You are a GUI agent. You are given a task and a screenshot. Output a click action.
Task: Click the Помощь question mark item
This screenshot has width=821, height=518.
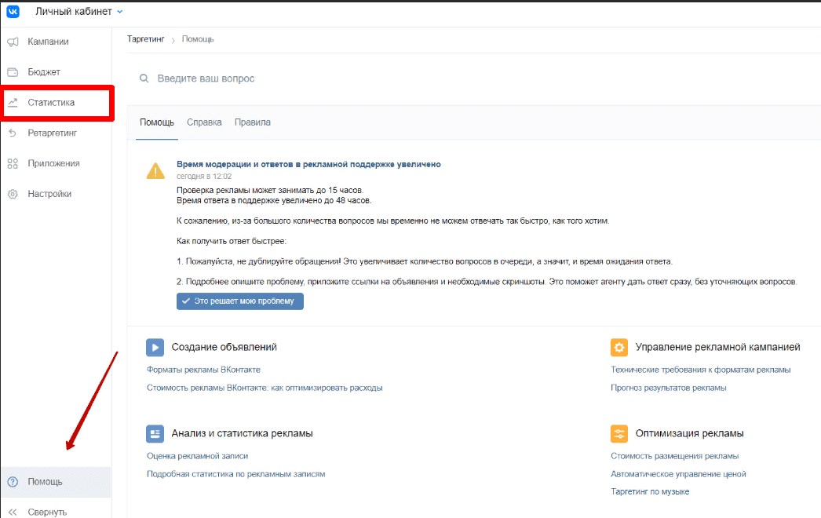coord(45,482)
